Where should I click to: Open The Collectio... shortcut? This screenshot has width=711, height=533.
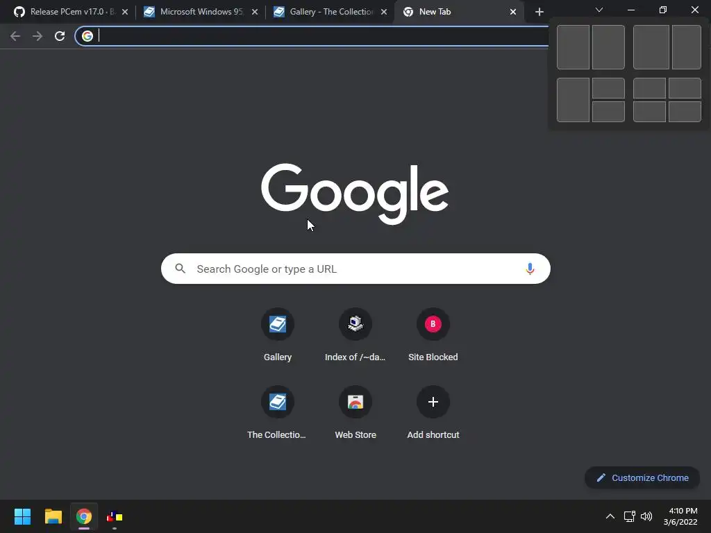click(278, 413)
